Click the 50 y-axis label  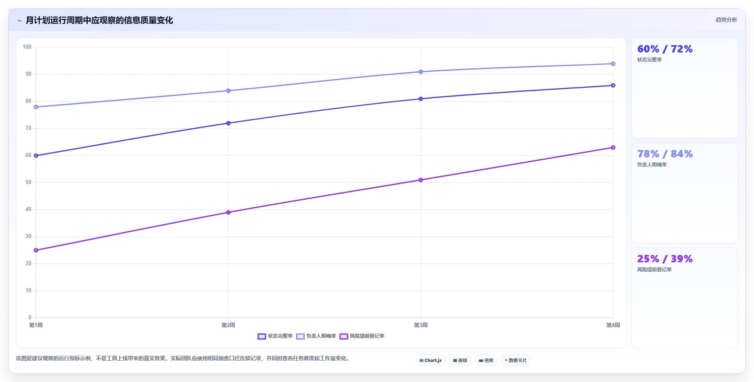click(28, 182)
